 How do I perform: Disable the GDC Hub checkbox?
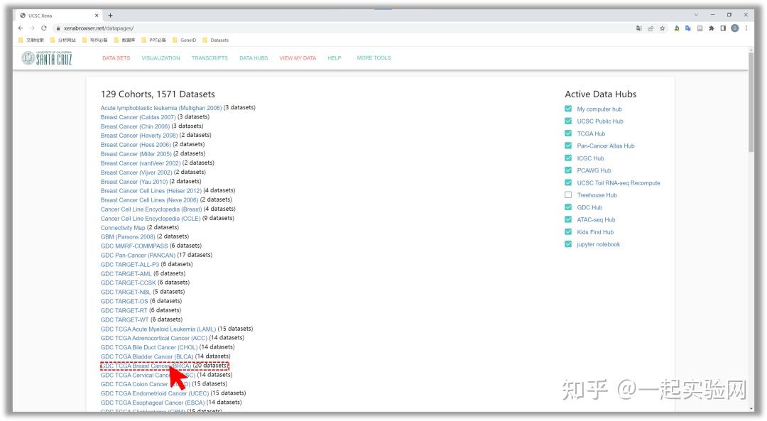coord(568,207)
